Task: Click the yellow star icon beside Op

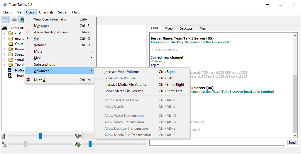Action: point(28,38)
